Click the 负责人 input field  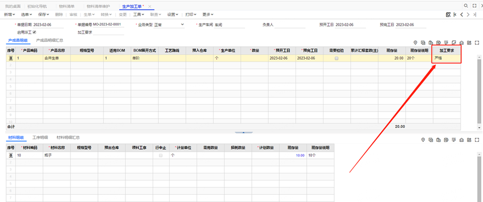pos(290,25)
